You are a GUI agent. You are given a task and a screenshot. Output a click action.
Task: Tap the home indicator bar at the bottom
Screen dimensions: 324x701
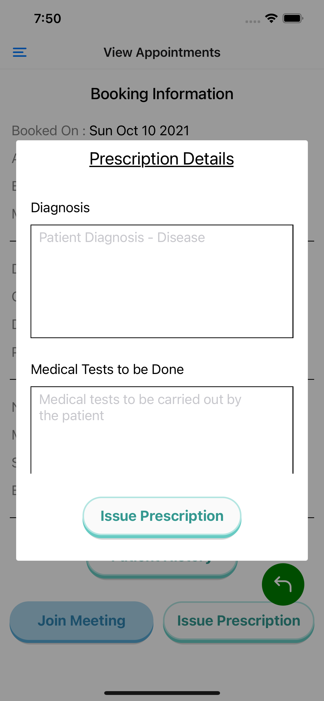pyautogui.click(x=162, y=693)
